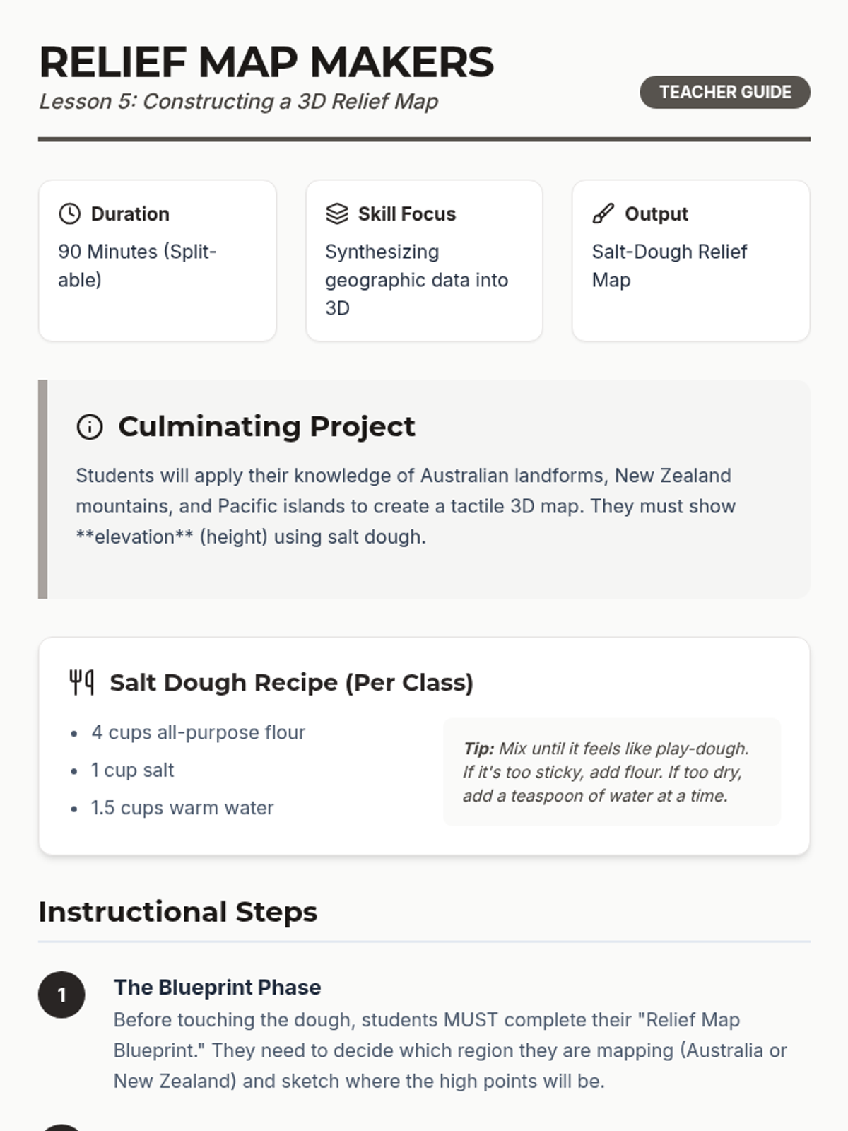Select the Skill Focus card text
Image resolution: width=848 pixels, height=1131 pixels.
pos(416,280)
